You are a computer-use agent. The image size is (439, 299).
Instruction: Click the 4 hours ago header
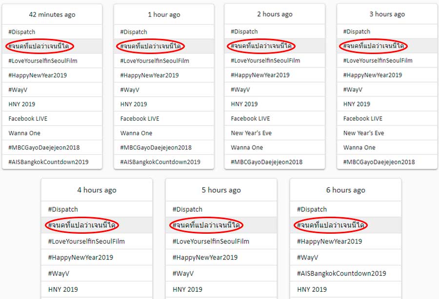pyautogui.click(x=97, y=190)
